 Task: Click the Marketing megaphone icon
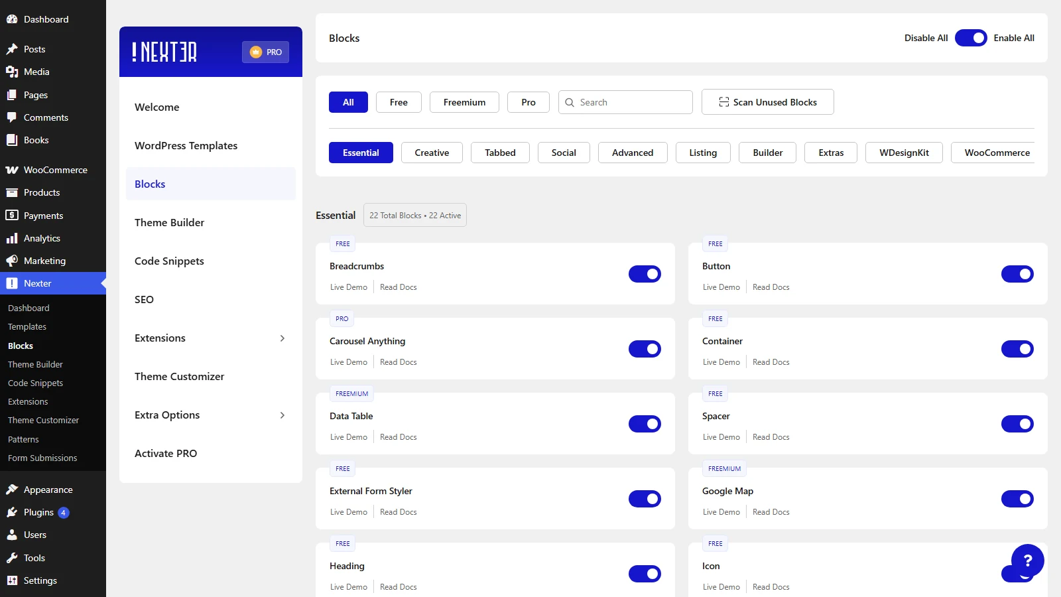pyautogui.click(x=12, y=261)
